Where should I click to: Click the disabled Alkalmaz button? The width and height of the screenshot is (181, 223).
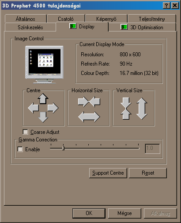click(x=160, y=213)
